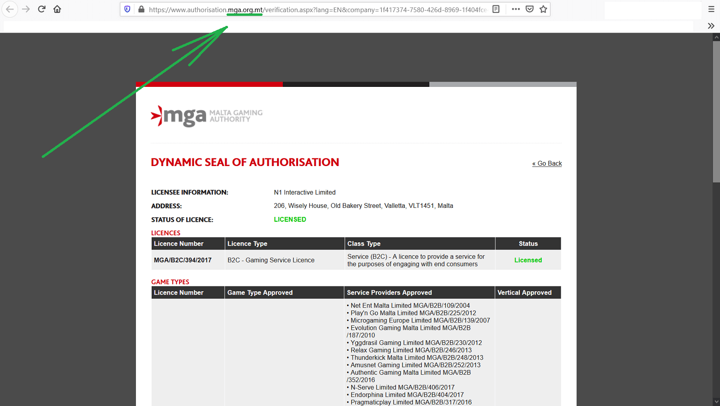Expand the toolbar overflow chevron
Image resolution: width=720 pixels, height=406 pixels.
tap(711, 26)
